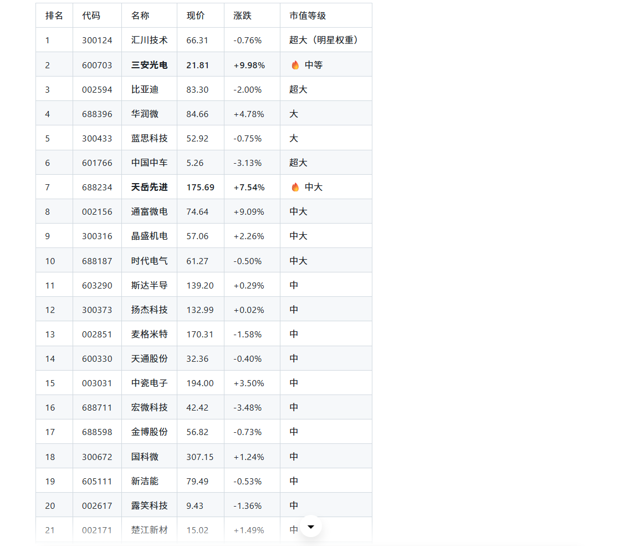The height and width of the screenshot is (546, 619).
Task: Select the stock name 晶盛机电
Action: pyautogui.click(x=149, y=236)
